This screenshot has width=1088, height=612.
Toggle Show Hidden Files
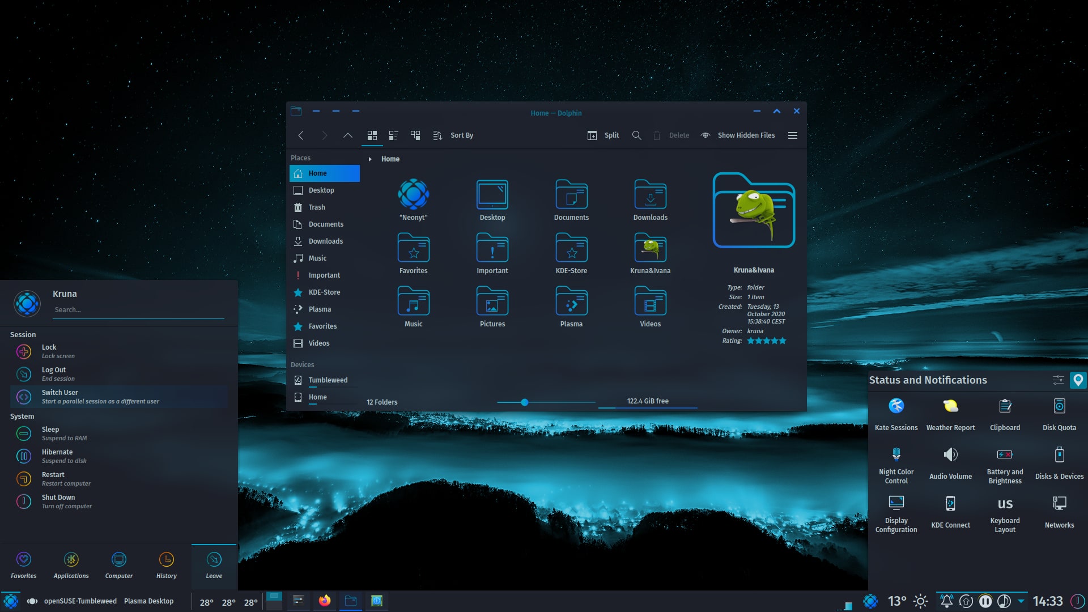738,135
